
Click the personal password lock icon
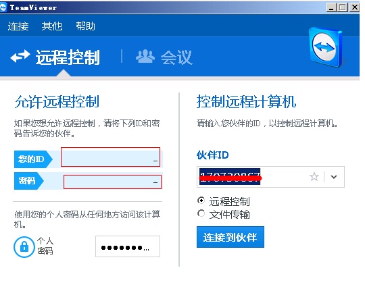click(24, 246)
